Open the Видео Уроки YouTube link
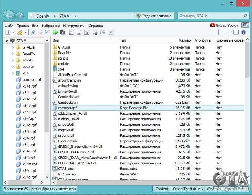 click(x=224, y=25)
